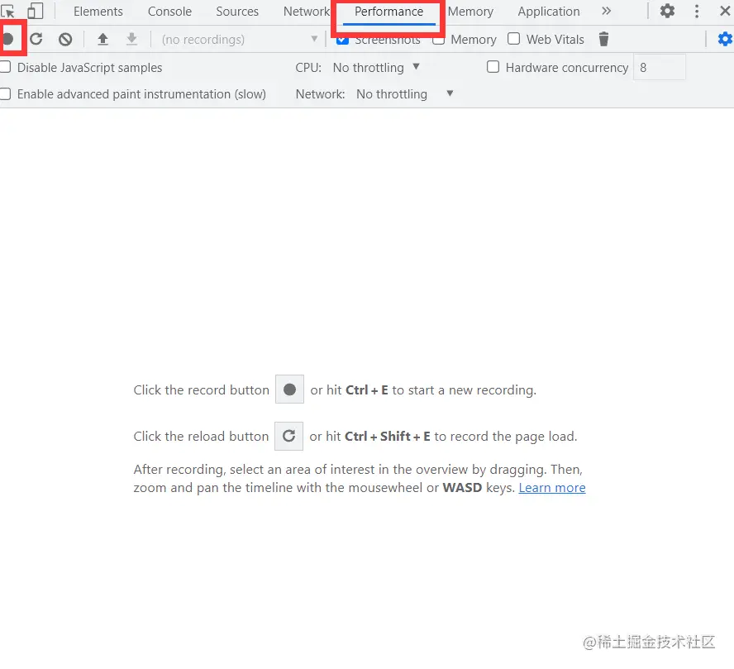Click the load profile upload arrow
Viewport: 734px width, 669px height.
pyautogui.click(x=103, y=40)
